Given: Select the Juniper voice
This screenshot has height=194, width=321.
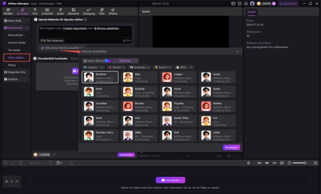Looking at the screenshot, I should (178, 77).
